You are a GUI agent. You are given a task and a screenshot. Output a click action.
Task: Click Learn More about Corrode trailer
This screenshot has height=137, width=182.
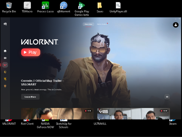[x=30, y=97]
